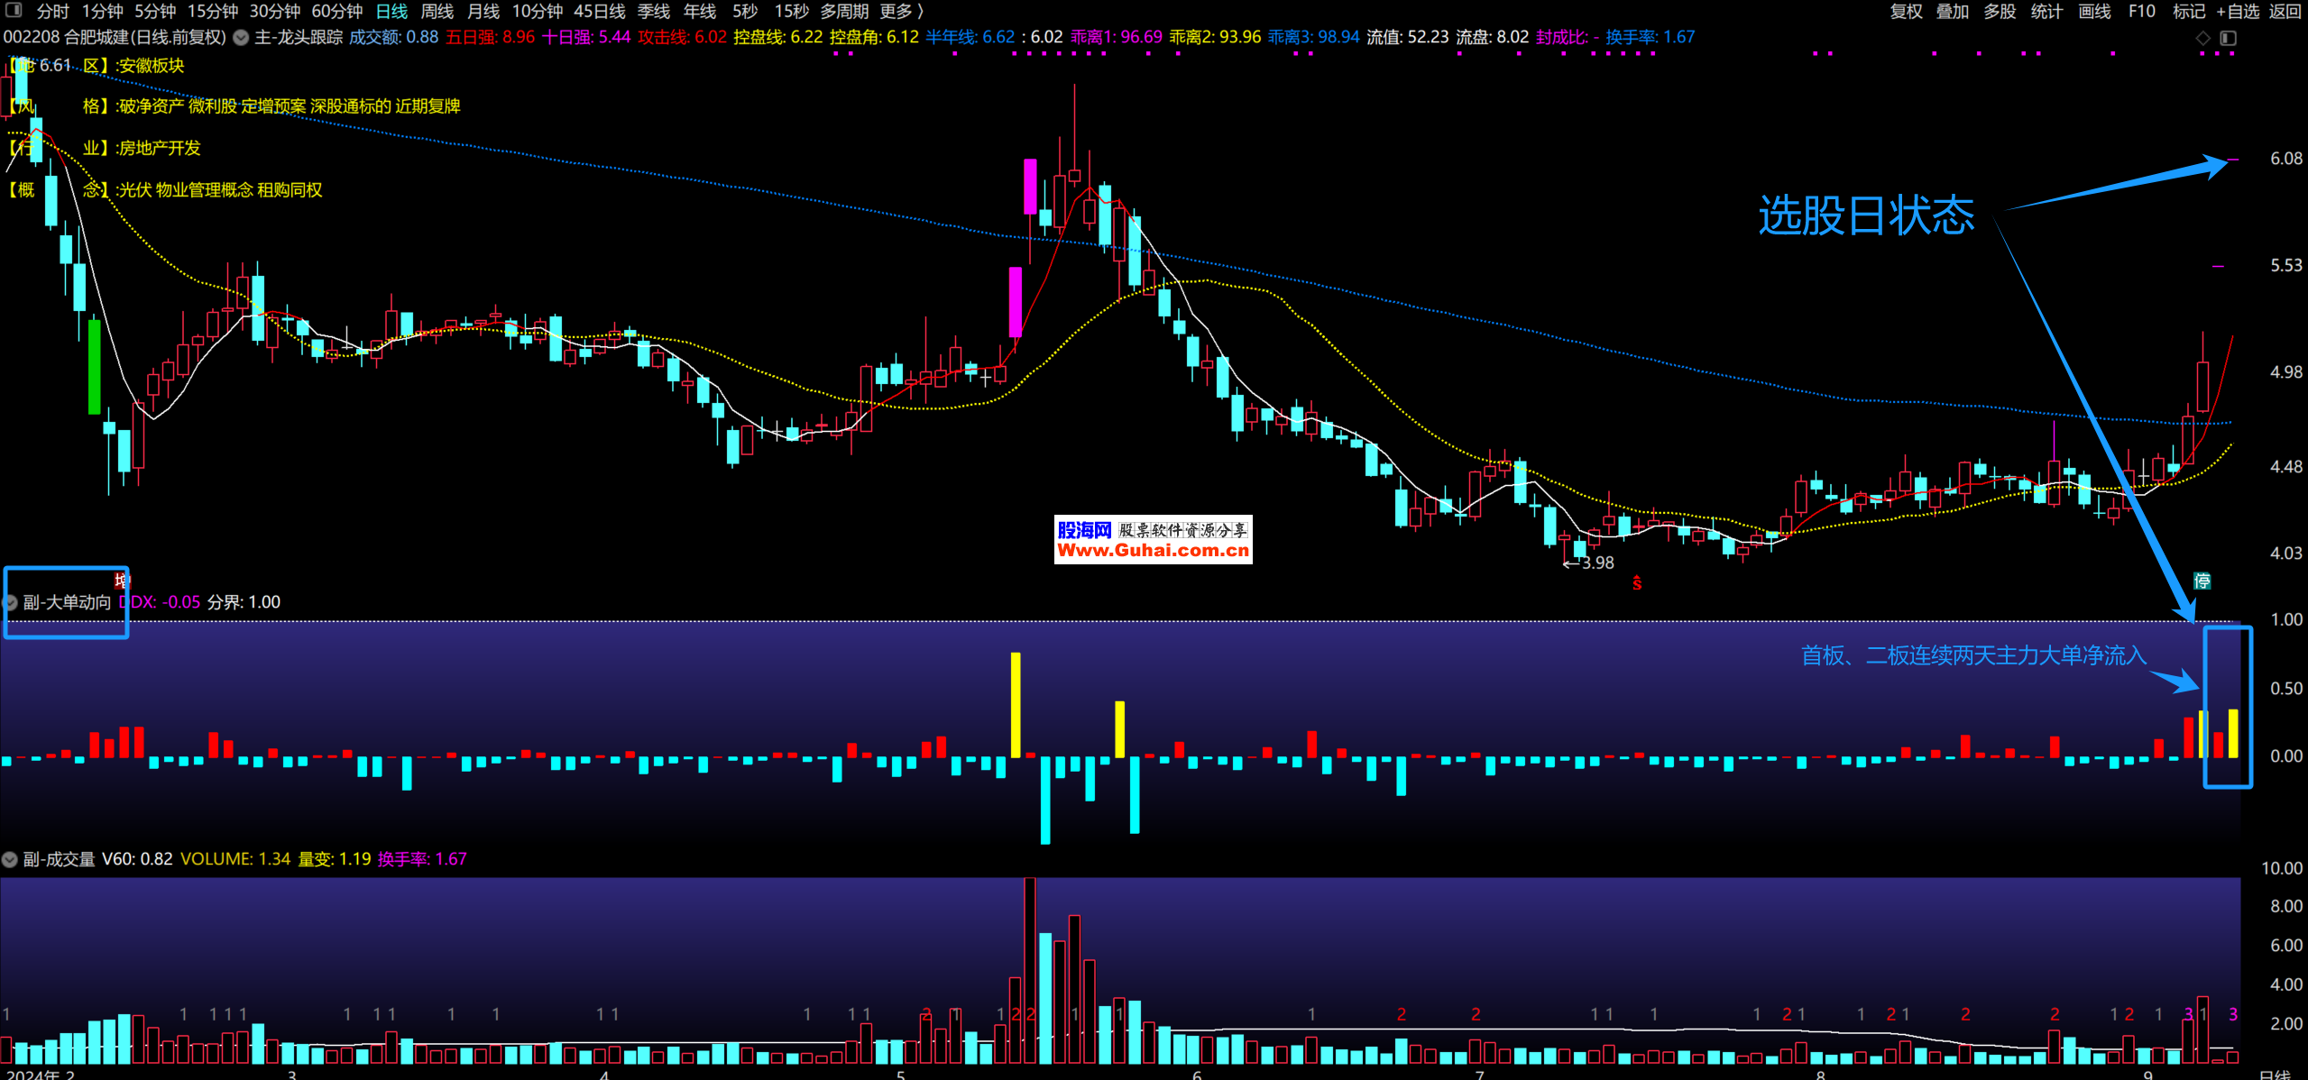
Task: Expand the 副-大单动向 indicator selector
Action: [11, 602]
